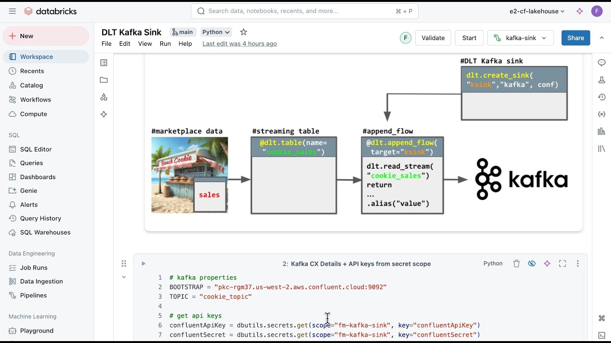Viewport: 611px width, 343px height.
Task: Open the workspace folder browser panel
Action: pos(104,80)
